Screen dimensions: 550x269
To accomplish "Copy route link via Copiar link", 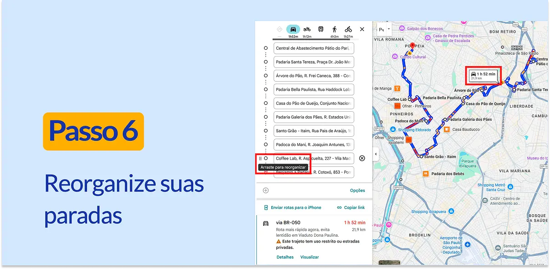I will (x=354, y=207).
